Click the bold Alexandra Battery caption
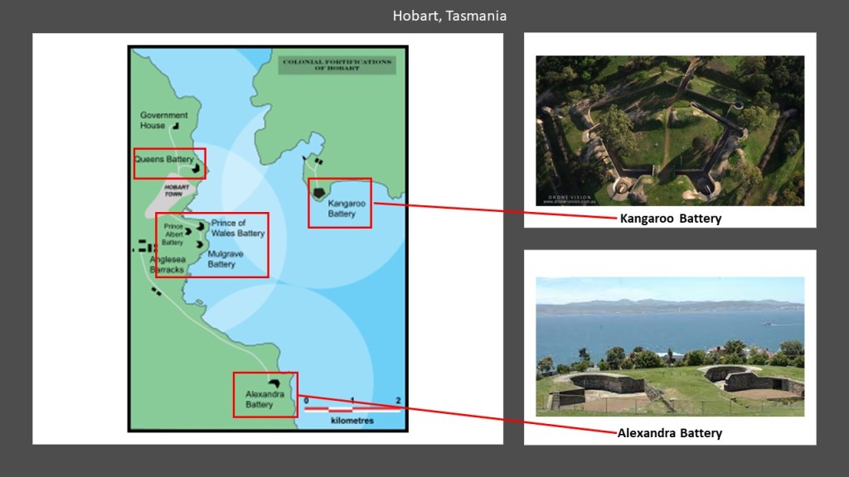849x477 pixels. tap(669, 433)
